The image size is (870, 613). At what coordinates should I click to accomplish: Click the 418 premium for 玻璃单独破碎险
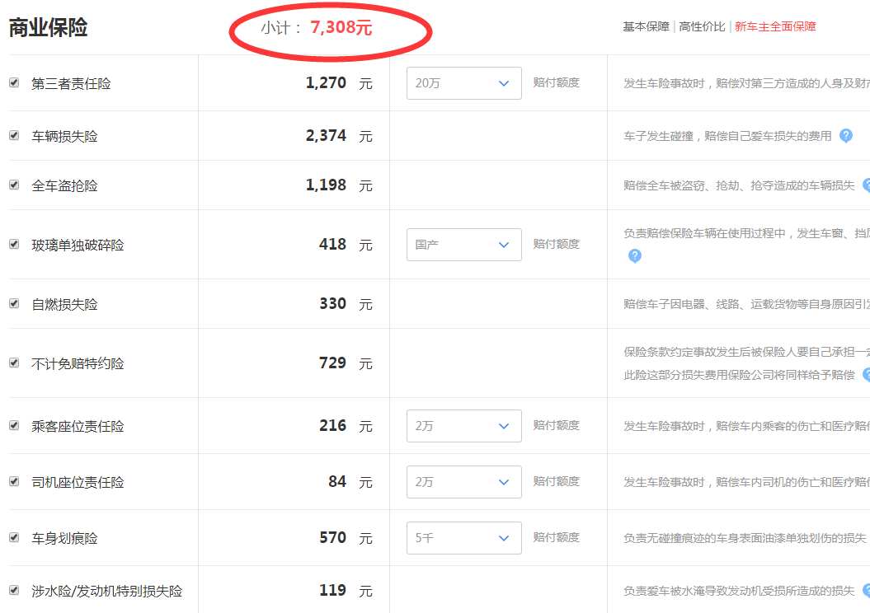point(332,244)
